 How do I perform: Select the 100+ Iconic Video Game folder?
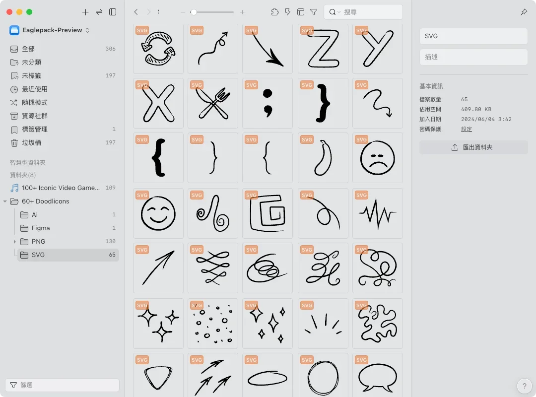pos(63,188)
